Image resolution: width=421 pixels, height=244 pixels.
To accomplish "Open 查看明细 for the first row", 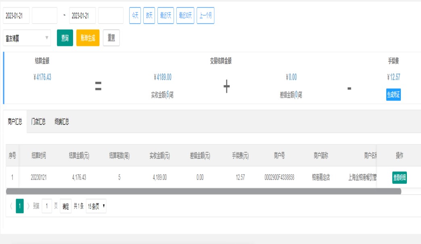I will (x=399, y=177).
